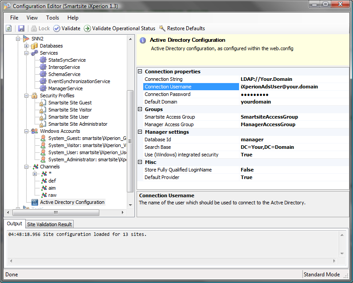
Task: Click the SchemaService gear icon
Action: (x=43, y=74)
